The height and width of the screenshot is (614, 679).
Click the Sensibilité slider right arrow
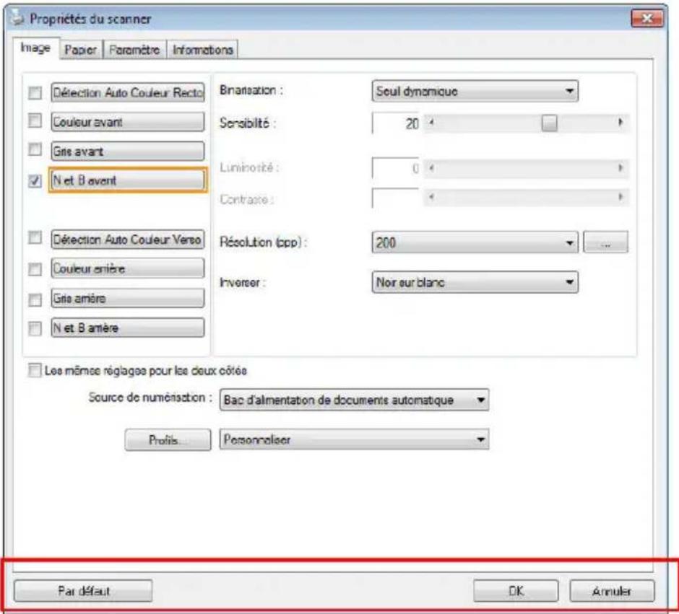point(620,123)
